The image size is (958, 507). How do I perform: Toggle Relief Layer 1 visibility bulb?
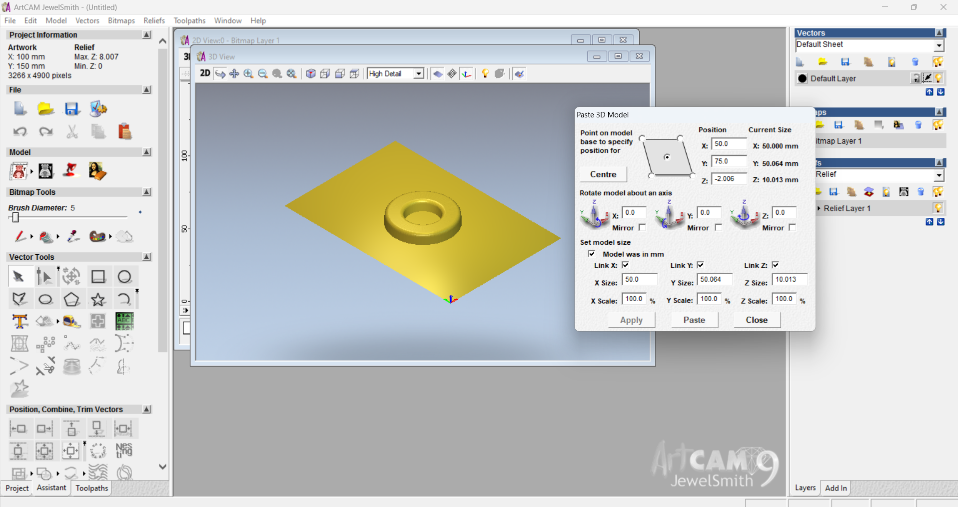(938, 208)
